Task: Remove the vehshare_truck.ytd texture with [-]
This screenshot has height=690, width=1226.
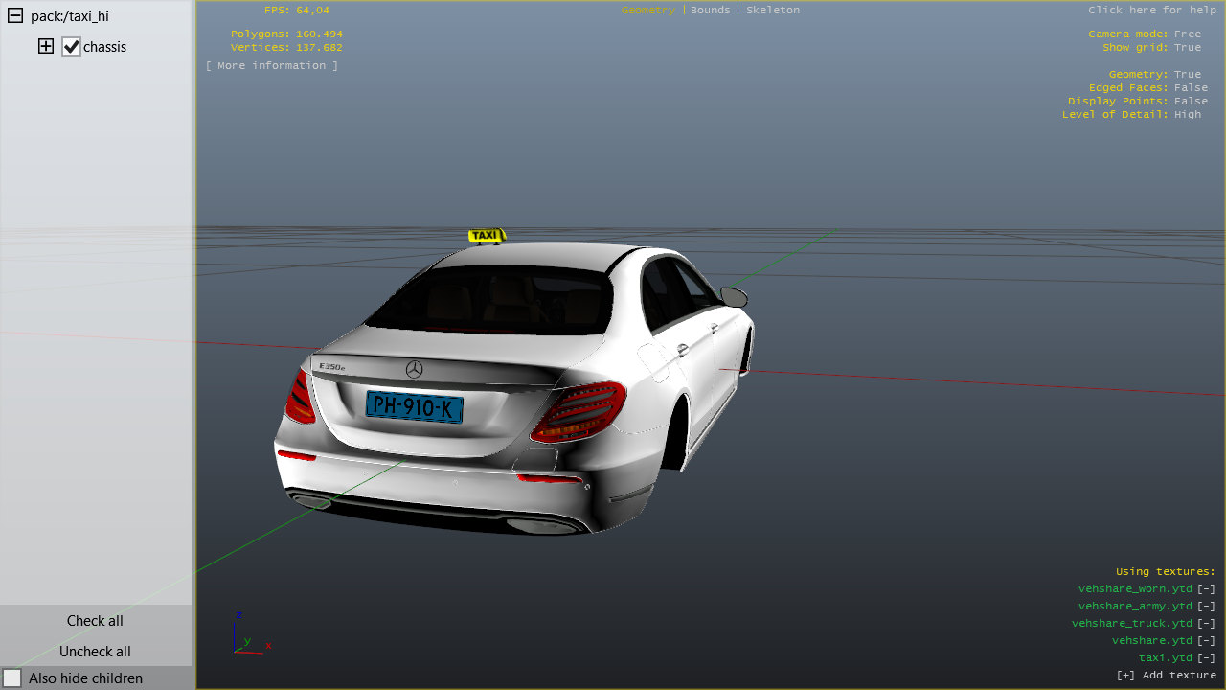Action: (x=1206, y=624)
